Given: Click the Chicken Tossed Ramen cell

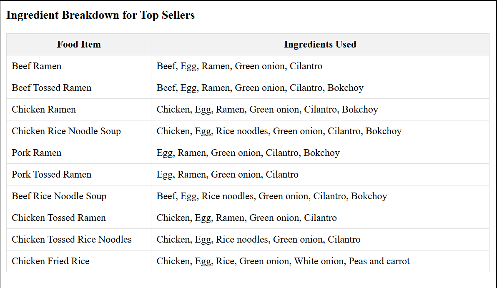Looking at the screenshot, I should [59, 218].
